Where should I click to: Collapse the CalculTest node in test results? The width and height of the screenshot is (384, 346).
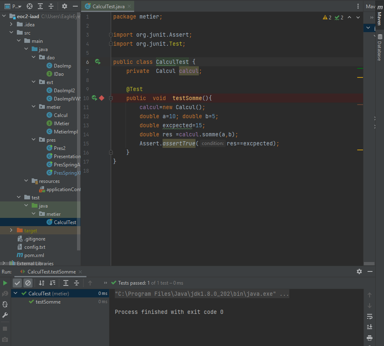tap(16, 293)
